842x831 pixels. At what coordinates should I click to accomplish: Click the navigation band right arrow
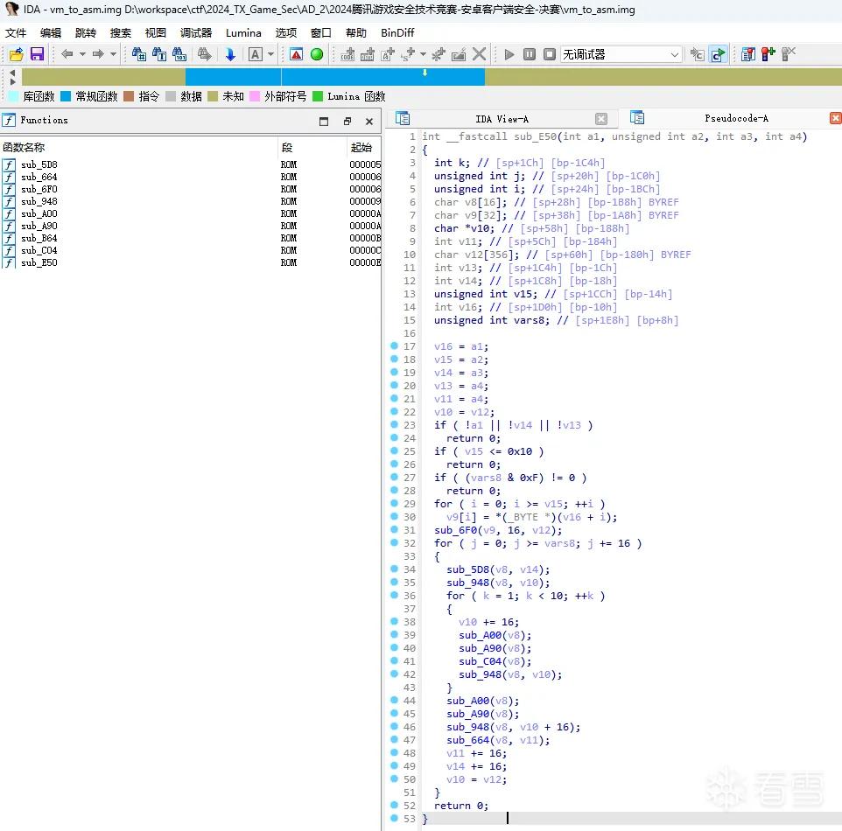click(12, 82)
